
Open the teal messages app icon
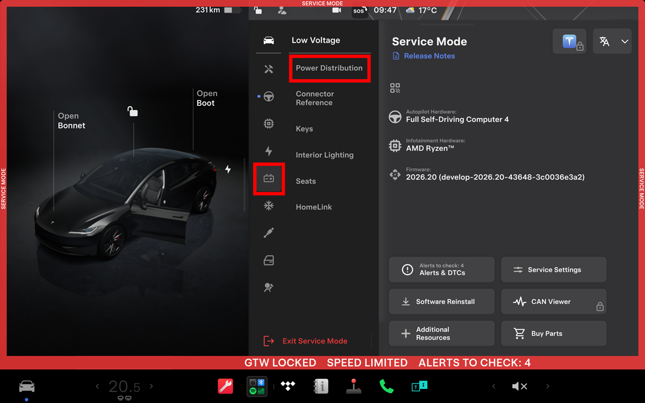419,386
